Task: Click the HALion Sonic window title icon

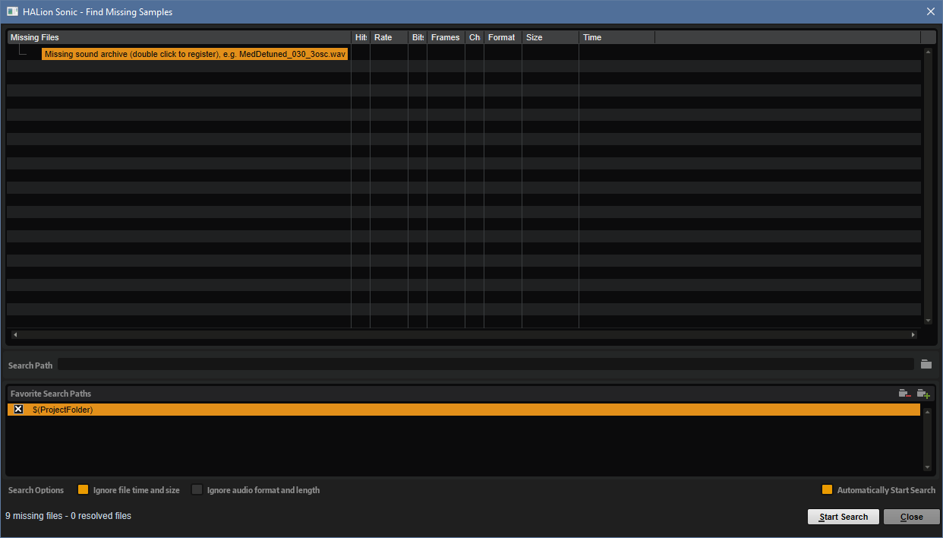Action: (12, 11)
